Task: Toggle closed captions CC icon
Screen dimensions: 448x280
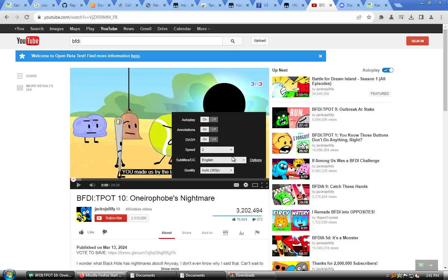Action: point(236,185)
